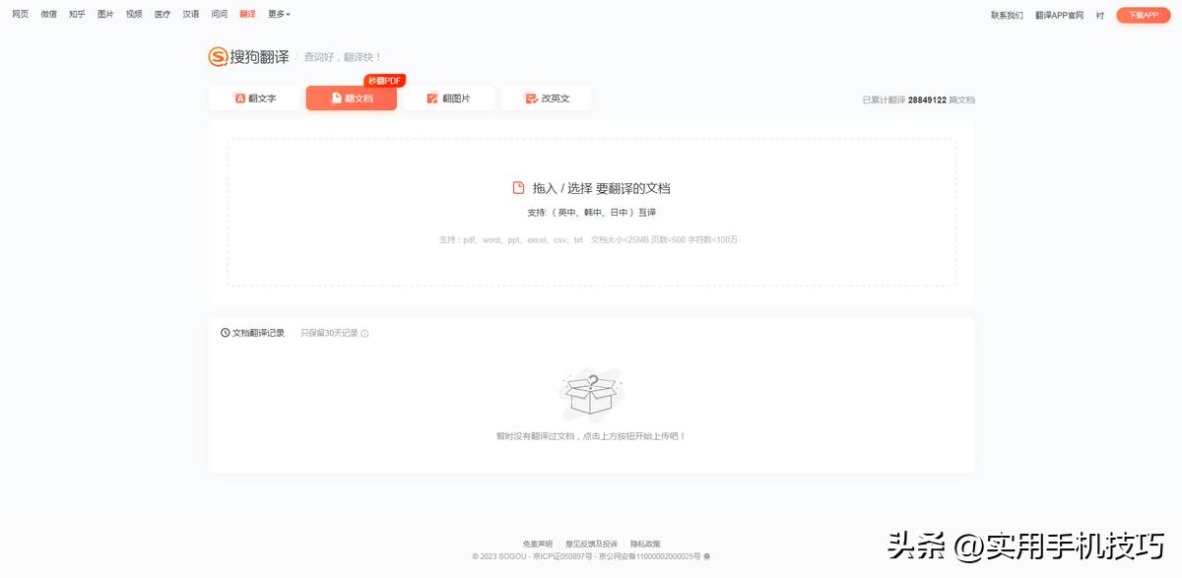Go to 知乎 in top navigation
This screenshot has height=578, width=1182.
pos(77,14)
